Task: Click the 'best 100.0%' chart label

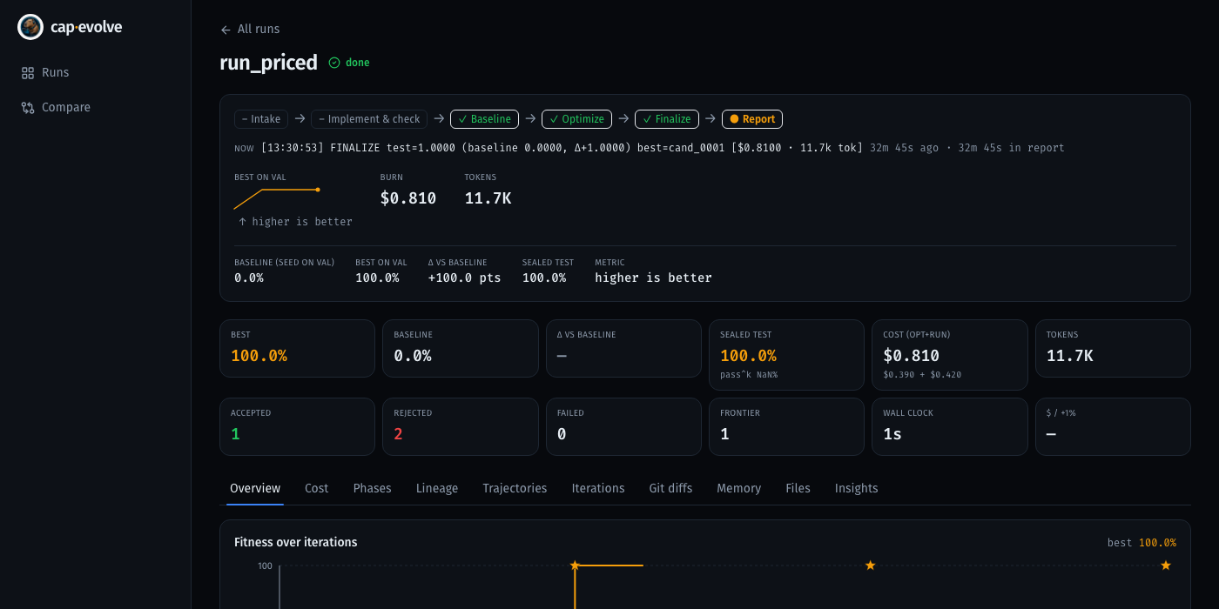Action: click(x=1142, y=543)
